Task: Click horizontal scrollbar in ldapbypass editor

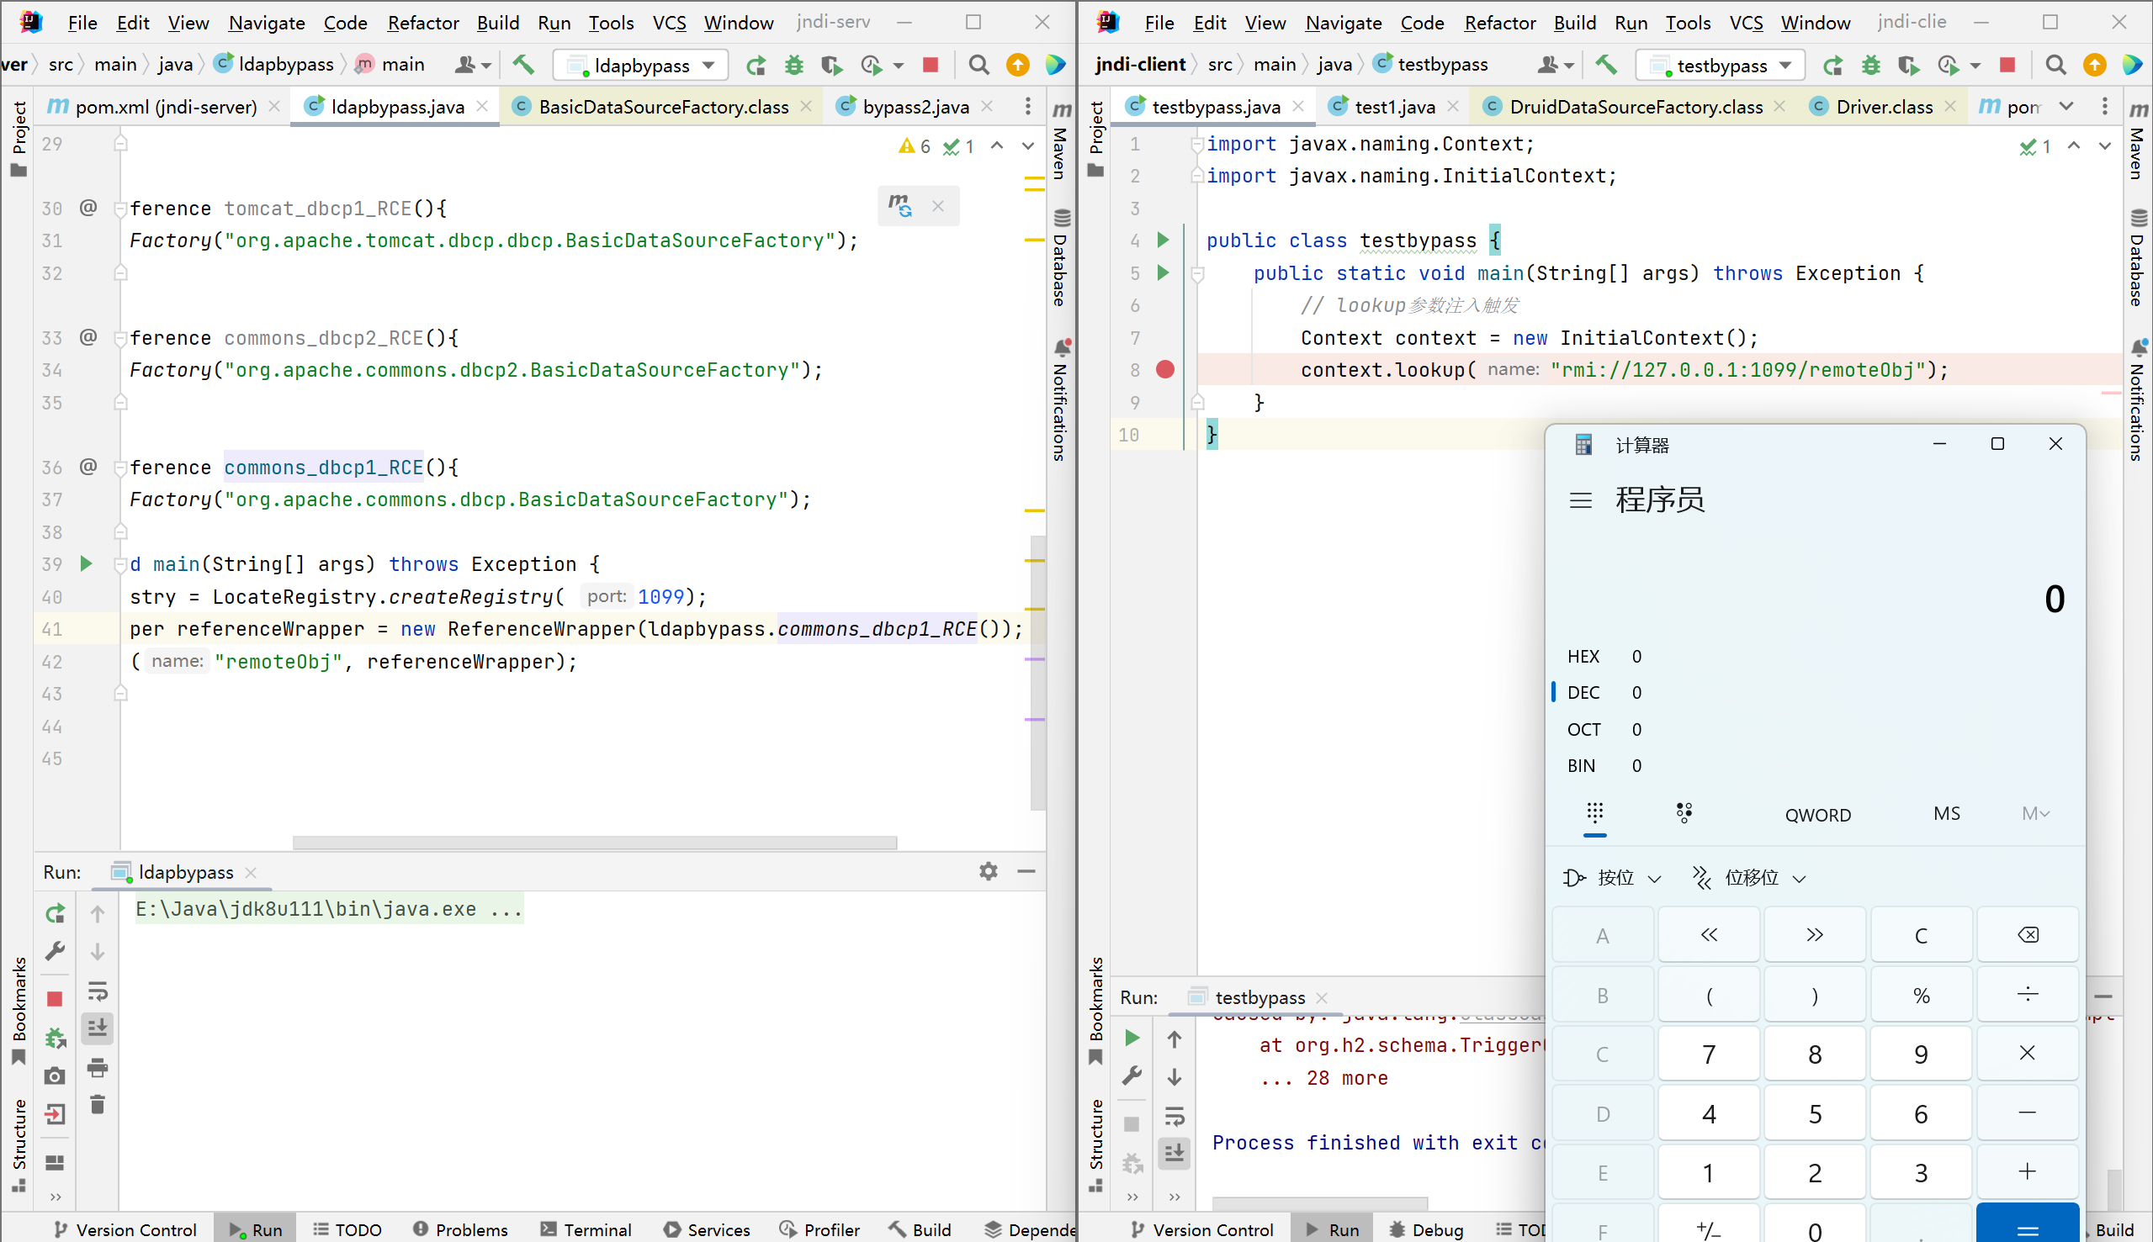Action: 595,843
